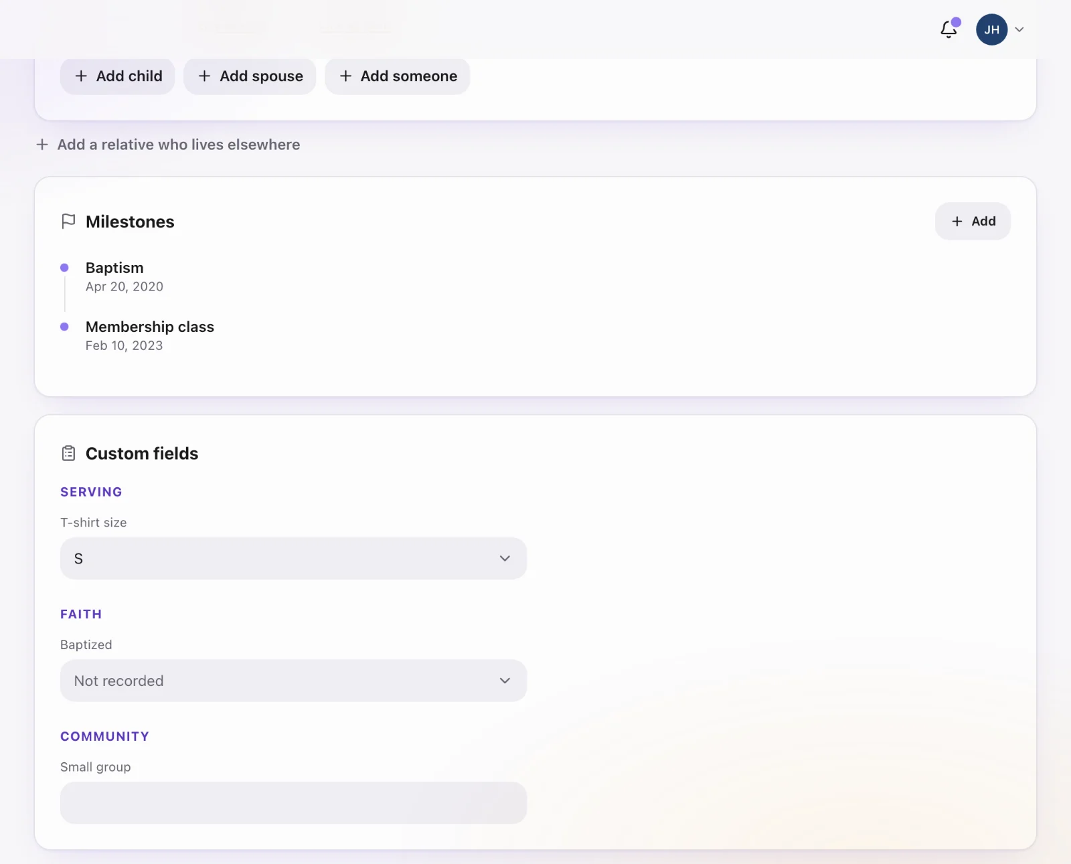This screenshot has height=864, width=1071.
Task: Click the Add child button
Action: [x=118, y=76]
